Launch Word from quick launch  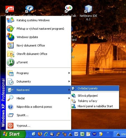76,134
